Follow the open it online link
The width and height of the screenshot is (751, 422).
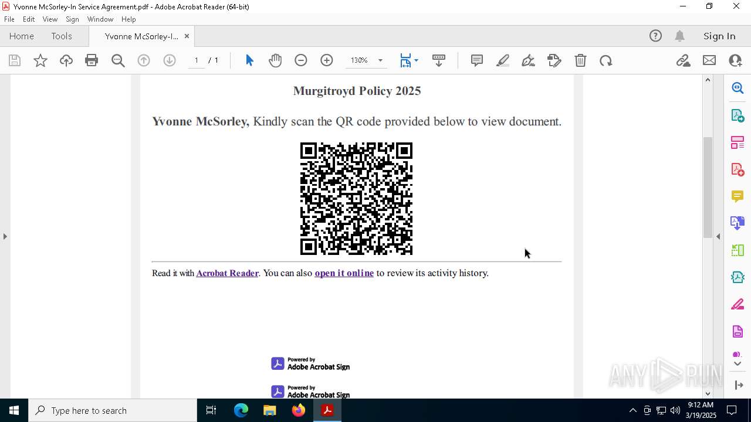coord(344,273)
